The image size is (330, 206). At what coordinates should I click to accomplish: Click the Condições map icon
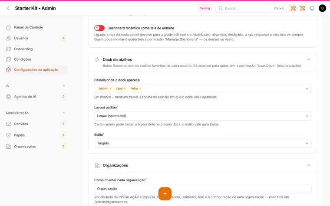(x=8, y=59)
